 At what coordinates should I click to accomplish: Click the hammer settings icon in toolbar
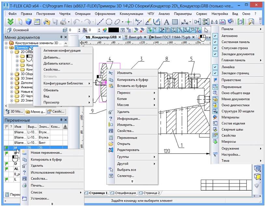pyautogui.click(x=251, y=22)
